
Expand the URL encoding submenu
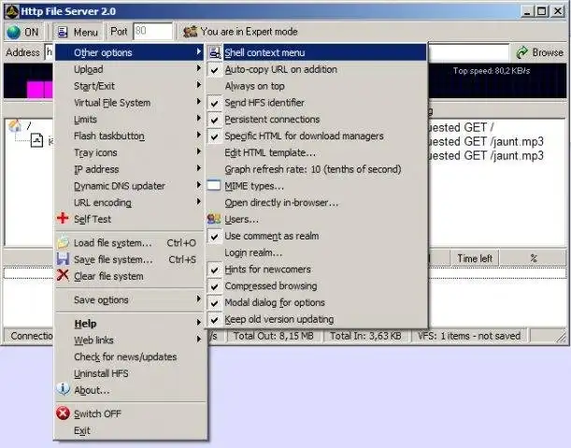click(x=130, y=203)
